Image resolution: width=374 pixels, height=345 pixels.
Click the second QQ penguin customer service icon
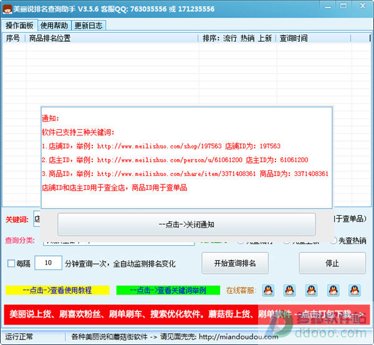(290, 290)
